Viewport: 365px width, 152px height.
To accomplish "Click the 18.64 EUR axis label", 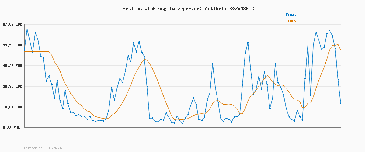I will 12,107.
